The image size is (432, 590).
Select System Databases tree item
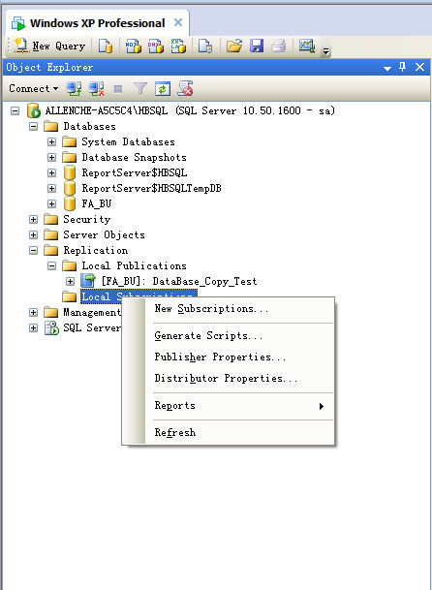tap(128, 141)
